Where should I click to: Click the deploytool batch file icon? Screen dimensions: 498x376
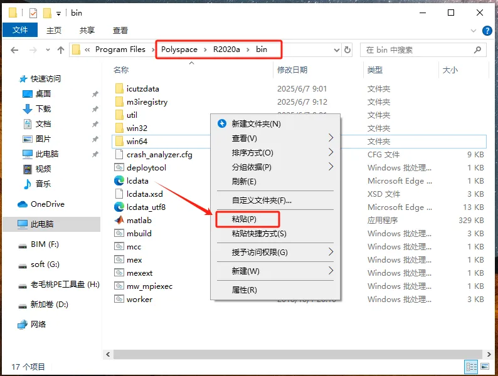119,167
